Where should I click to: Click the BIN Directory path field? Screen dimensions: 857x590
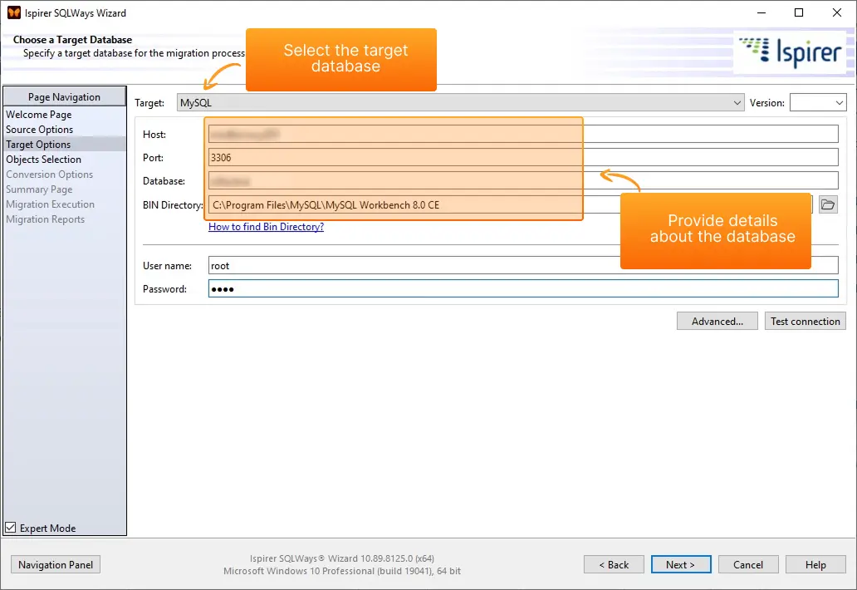(511, 204)
